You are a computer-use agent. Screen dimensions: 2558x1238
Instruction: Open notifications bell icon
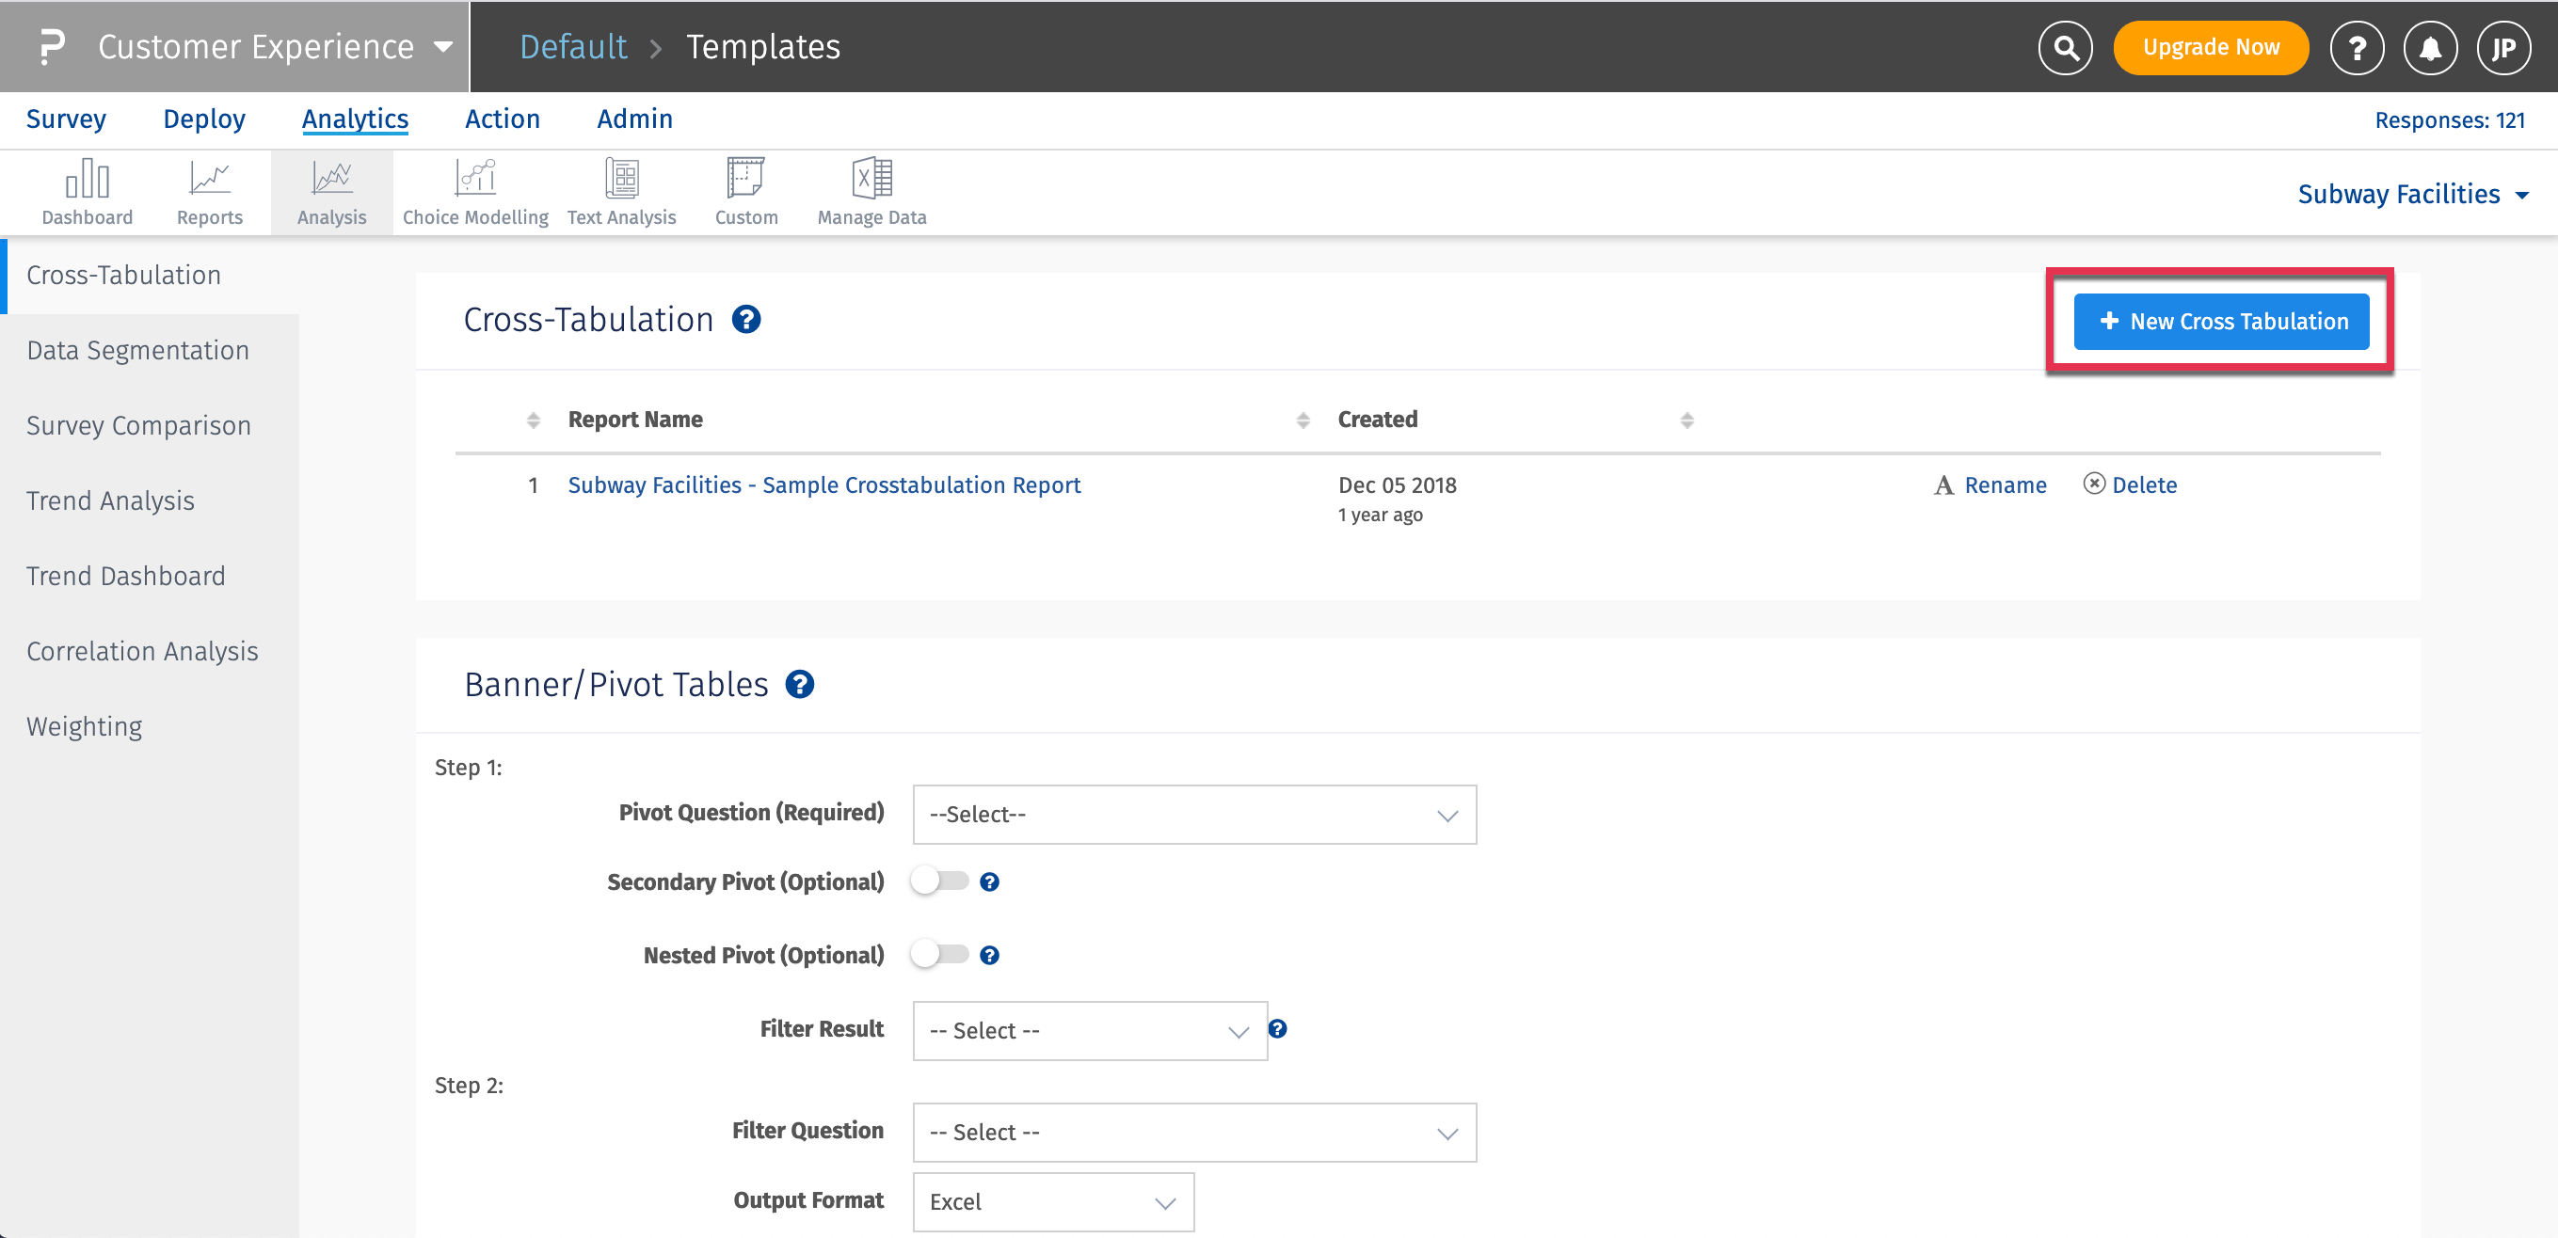coord(2429,48)
